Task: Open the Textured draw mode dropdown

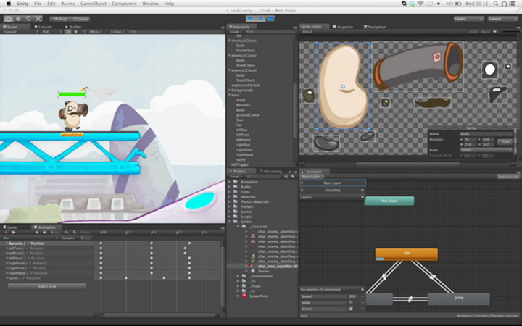Action: [x=20, y=32]
